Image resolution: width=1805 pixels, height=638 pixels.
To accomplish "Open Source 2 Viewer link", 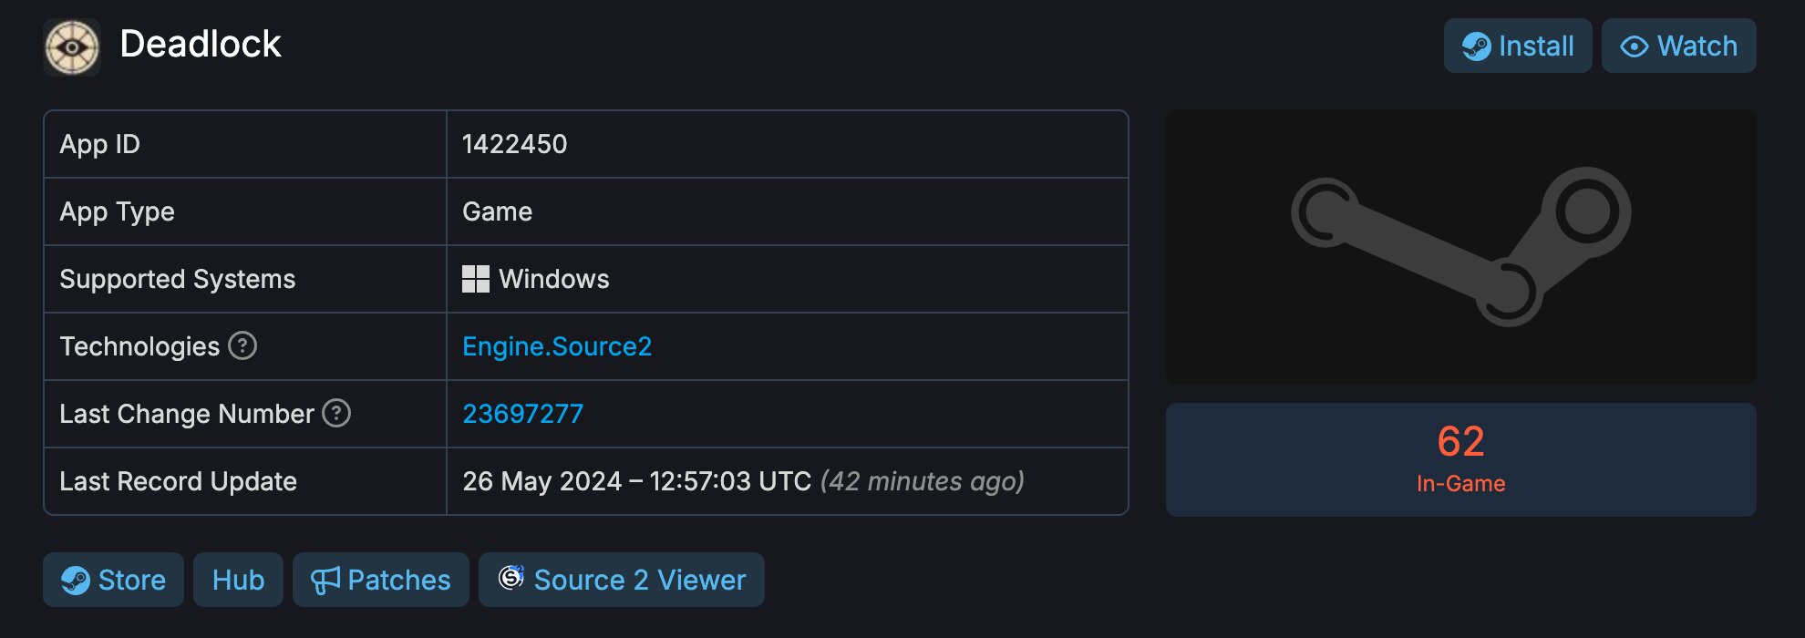I will coord(622,580).
